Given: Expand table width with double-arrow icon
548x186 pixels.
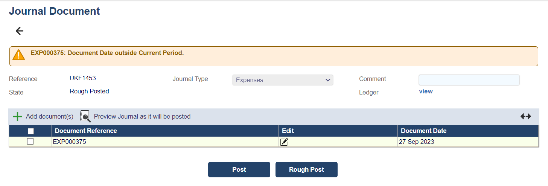Looking at the screenshot, I should click(x=525, y=116).
